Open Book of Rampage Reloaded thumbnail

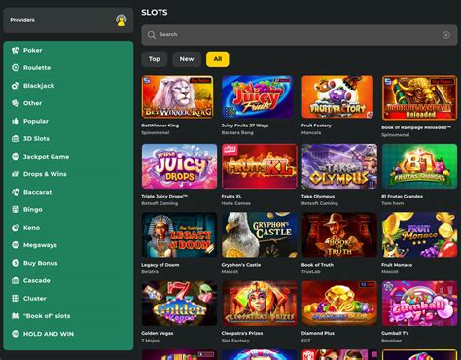tap(419, 98)
